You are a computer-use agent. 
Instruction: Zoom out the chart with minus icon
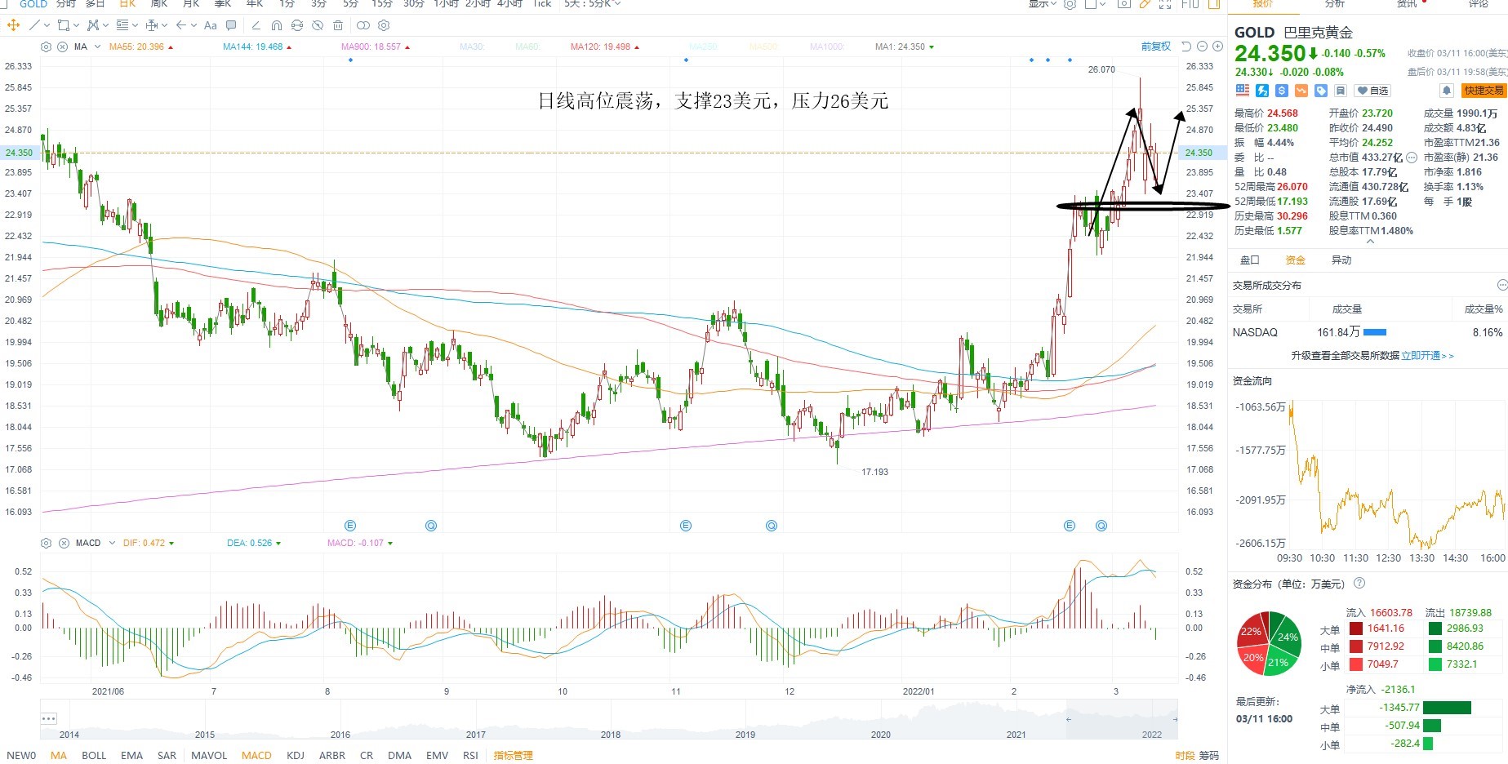point(1203,47)
